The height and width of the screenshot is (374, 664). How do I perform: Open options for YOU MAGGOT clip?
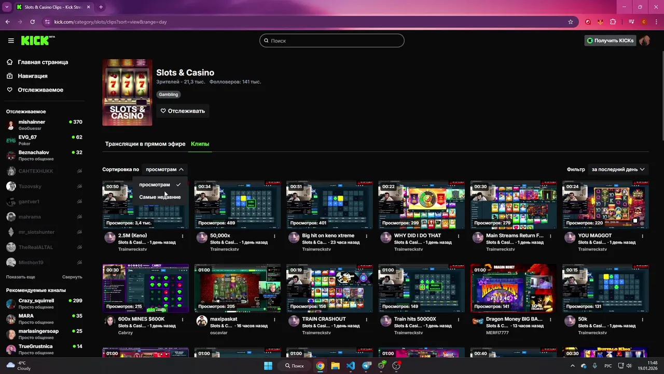643,236
